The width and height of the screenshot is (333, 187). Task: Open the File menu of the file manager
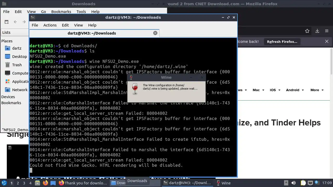coord(6,12)
